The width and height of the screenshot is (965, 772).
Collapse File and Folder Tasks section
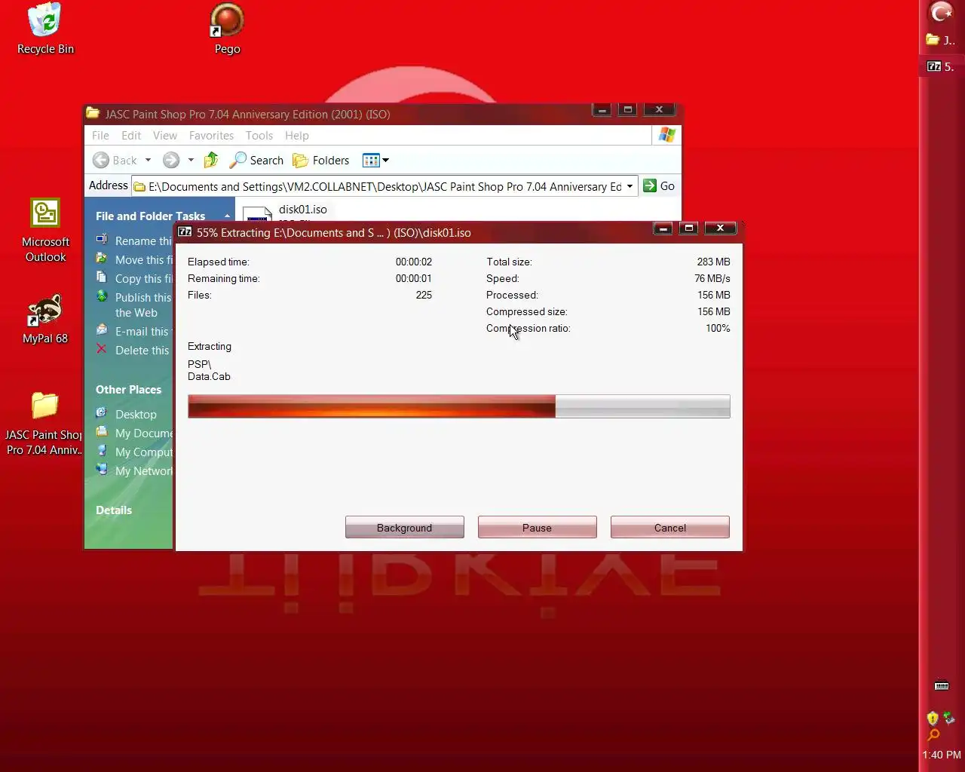pos(227,216)
